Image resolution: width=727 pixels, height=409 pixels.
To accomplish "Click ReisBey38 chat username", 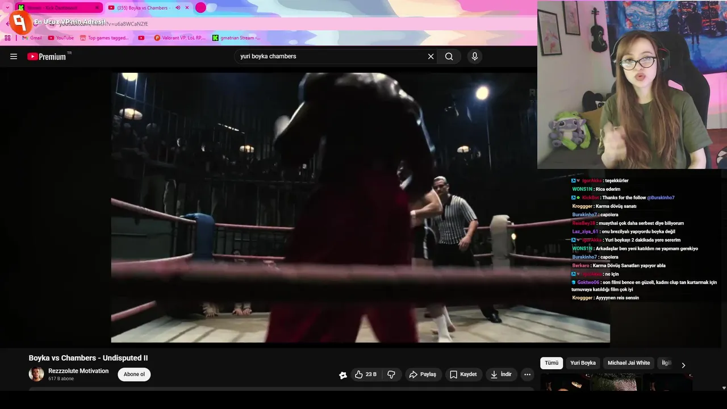I will point(583,223).
